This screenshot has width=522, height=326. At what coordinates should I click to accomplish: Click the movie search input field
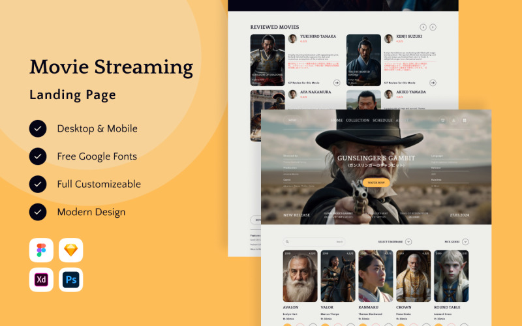tap(313, 242)
